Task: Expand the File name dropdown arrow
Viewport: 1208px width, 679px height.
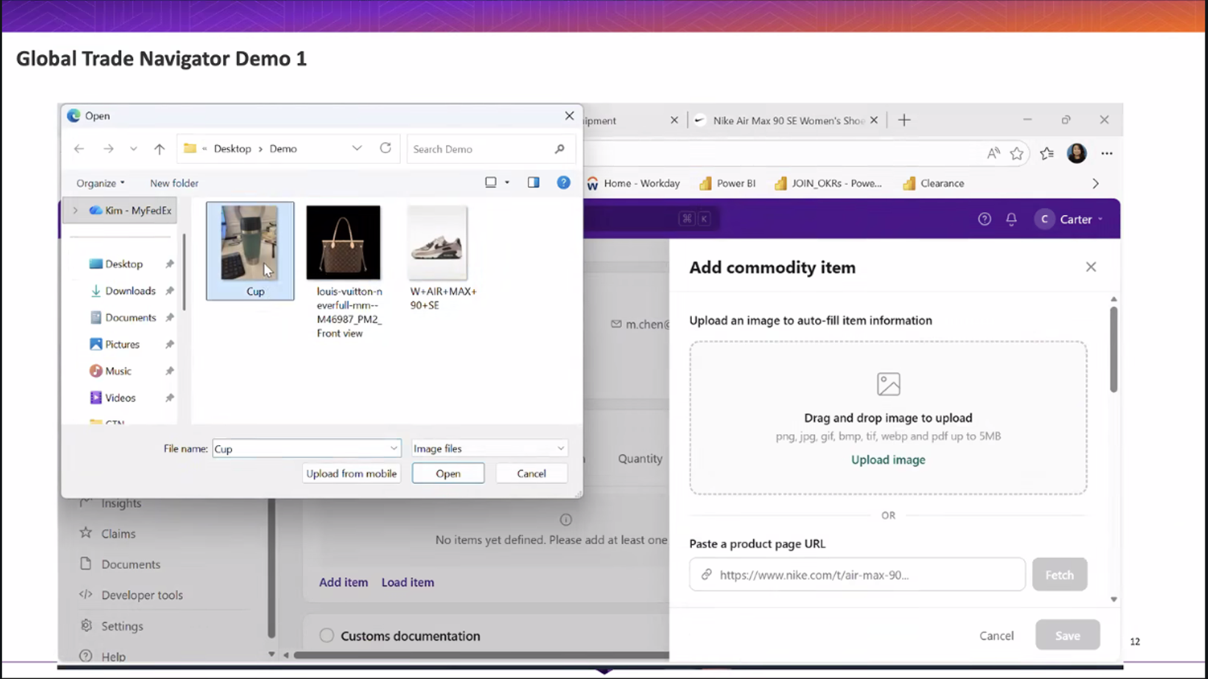Action: click(394, 448)
